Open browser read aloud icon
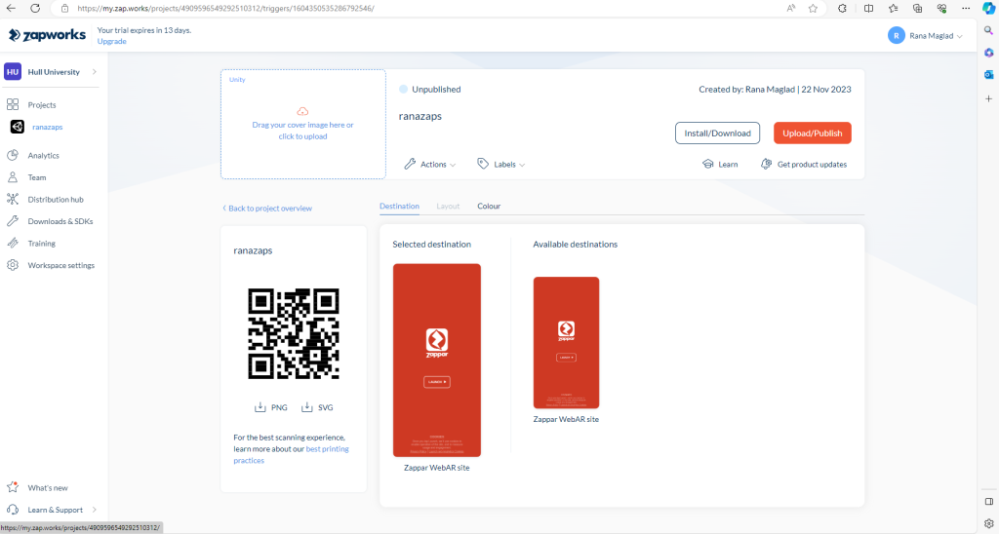 pos(790,8)
